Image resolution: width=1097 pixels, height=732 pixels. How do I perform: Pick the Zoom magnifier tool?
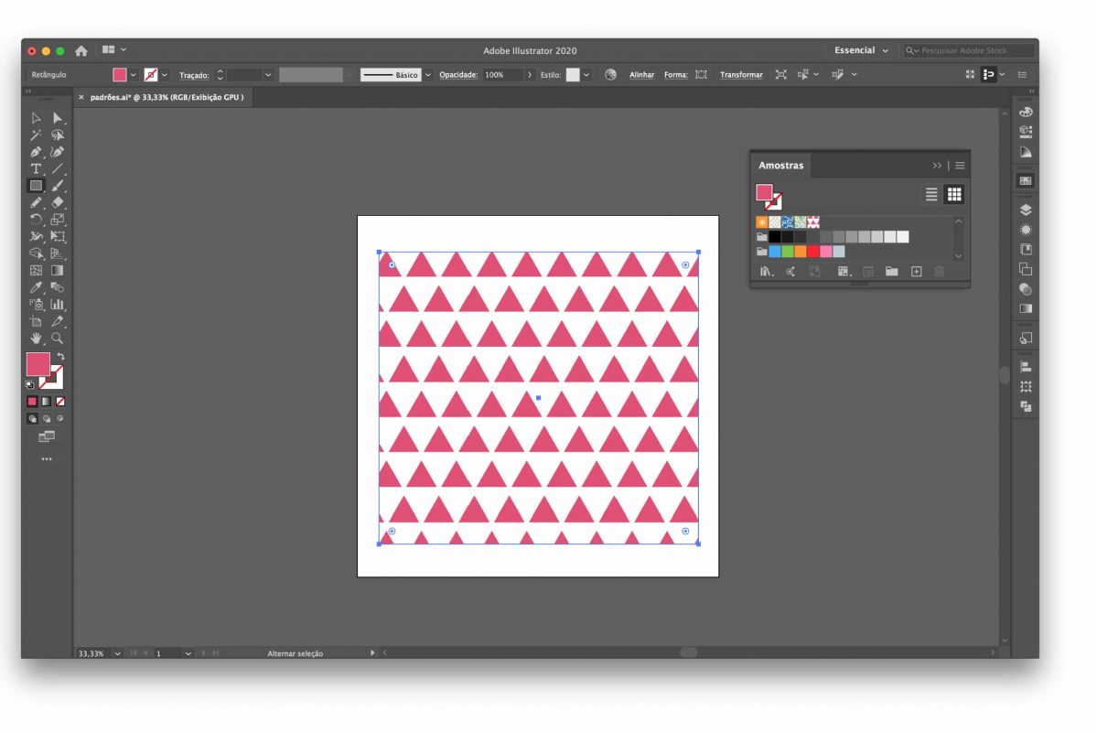(58, 339)
